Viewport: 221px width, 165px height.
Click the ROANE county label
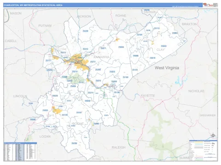(x=121, y=16)
